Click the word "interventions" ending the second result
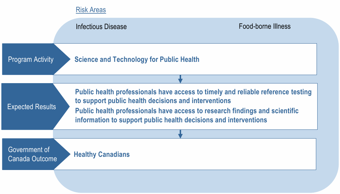 [x=247, y=120]
